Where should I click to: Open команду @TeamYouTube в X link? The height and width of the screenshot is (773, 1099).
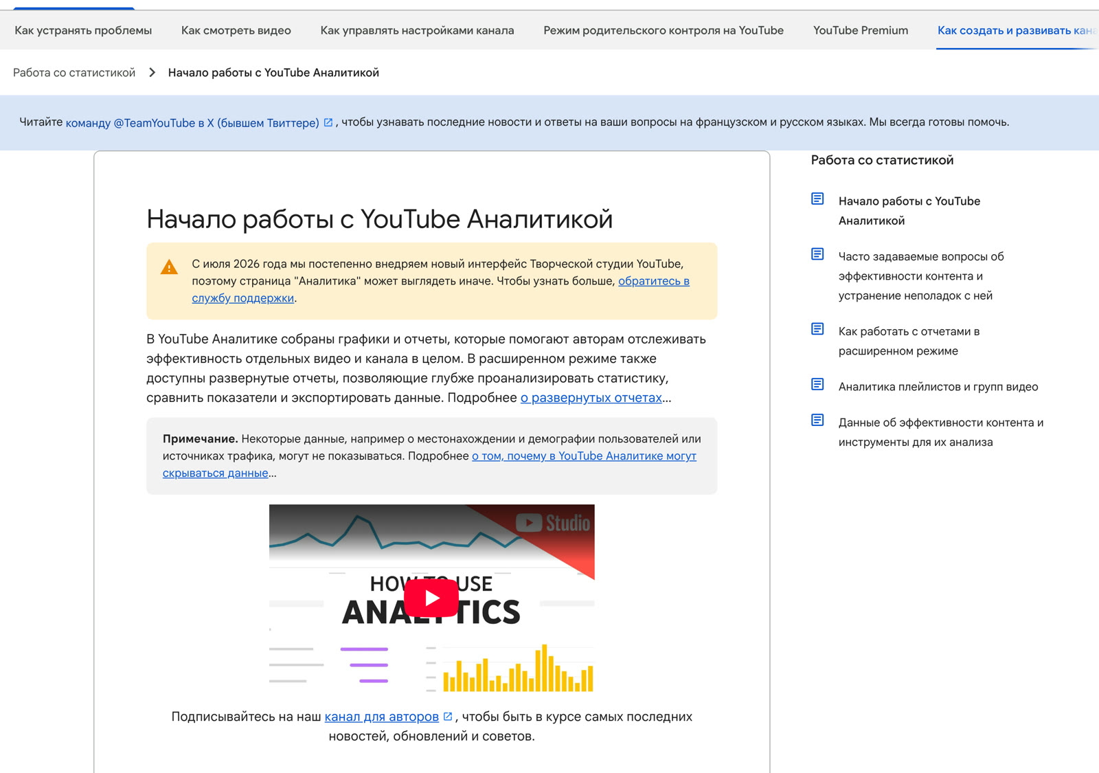[x=192, y=123]
